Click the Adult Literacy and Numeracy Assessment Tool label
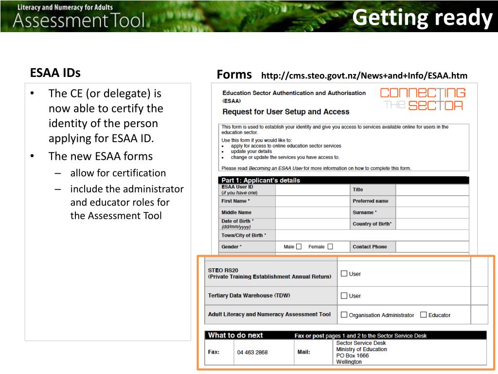The image size is (498, 374). pos(269,315)
